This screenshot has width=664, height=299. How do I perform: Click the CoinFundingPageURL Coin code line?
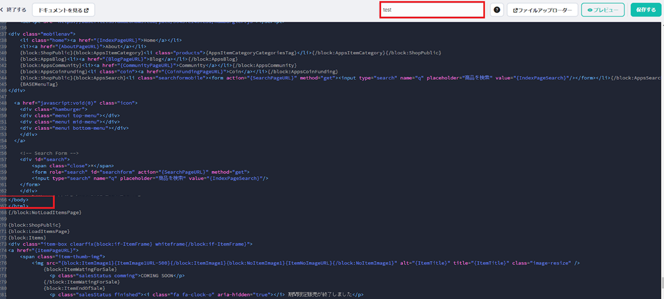tap(179, 72)
